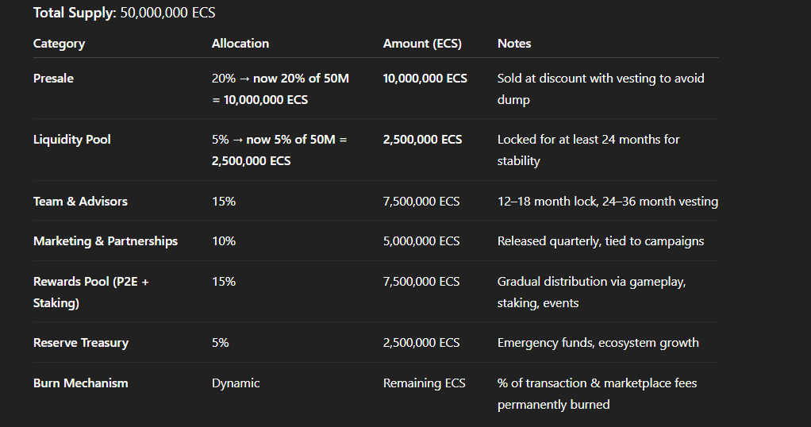Click the Rewards Pool (P2E + Staking) label

pos(90,291)
